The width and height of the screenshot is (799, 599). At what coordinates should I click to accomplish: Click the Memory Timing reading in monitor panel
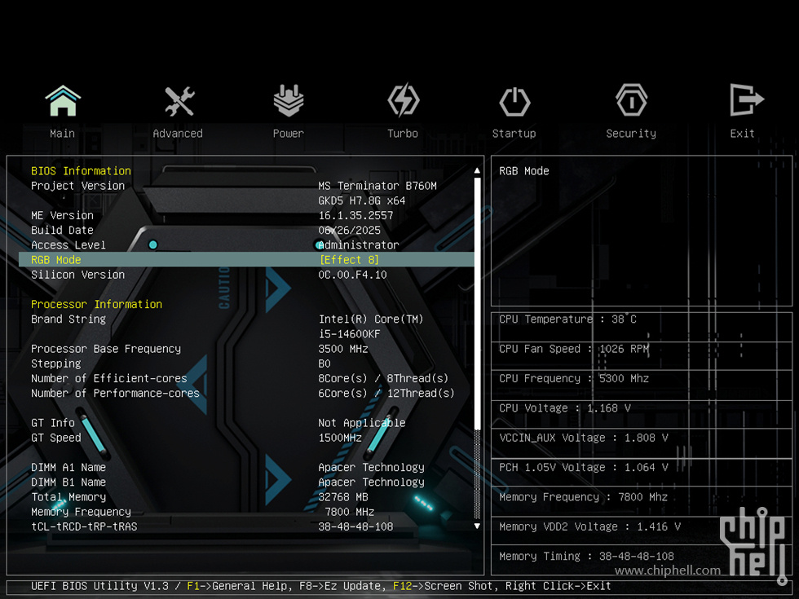586,556
